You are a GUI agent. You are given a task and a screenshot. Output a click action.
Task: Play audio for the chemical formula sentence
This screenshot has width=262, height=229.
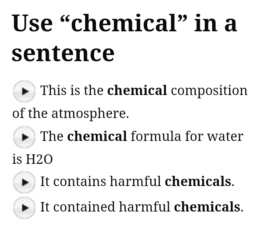(24, 137)
